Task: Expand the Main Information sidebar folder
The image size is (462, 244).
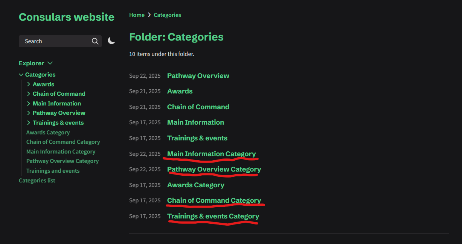Action: 29,104
